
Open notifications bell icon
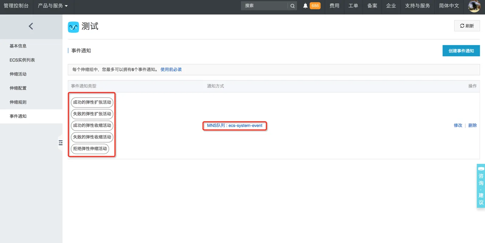click(305, 6)
